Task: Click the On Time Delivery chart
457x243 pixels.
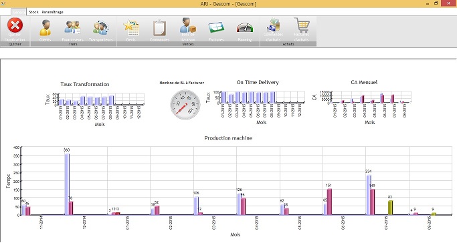Action: [255, 102]
